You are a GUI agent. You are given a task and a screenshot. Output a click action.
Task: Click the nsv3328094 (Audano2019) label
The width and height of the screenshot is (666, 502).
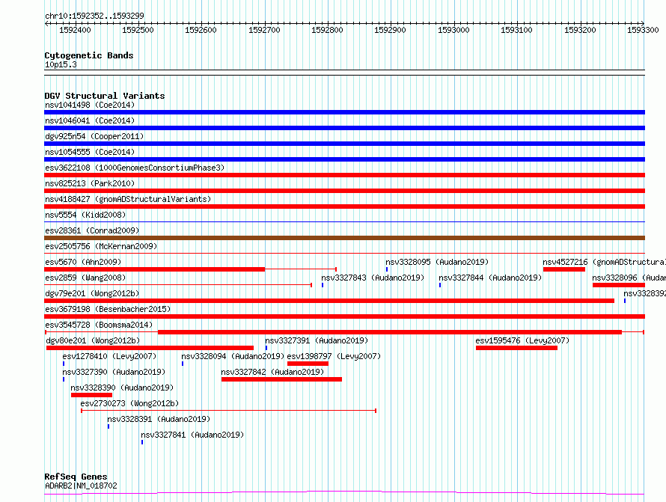233,356
